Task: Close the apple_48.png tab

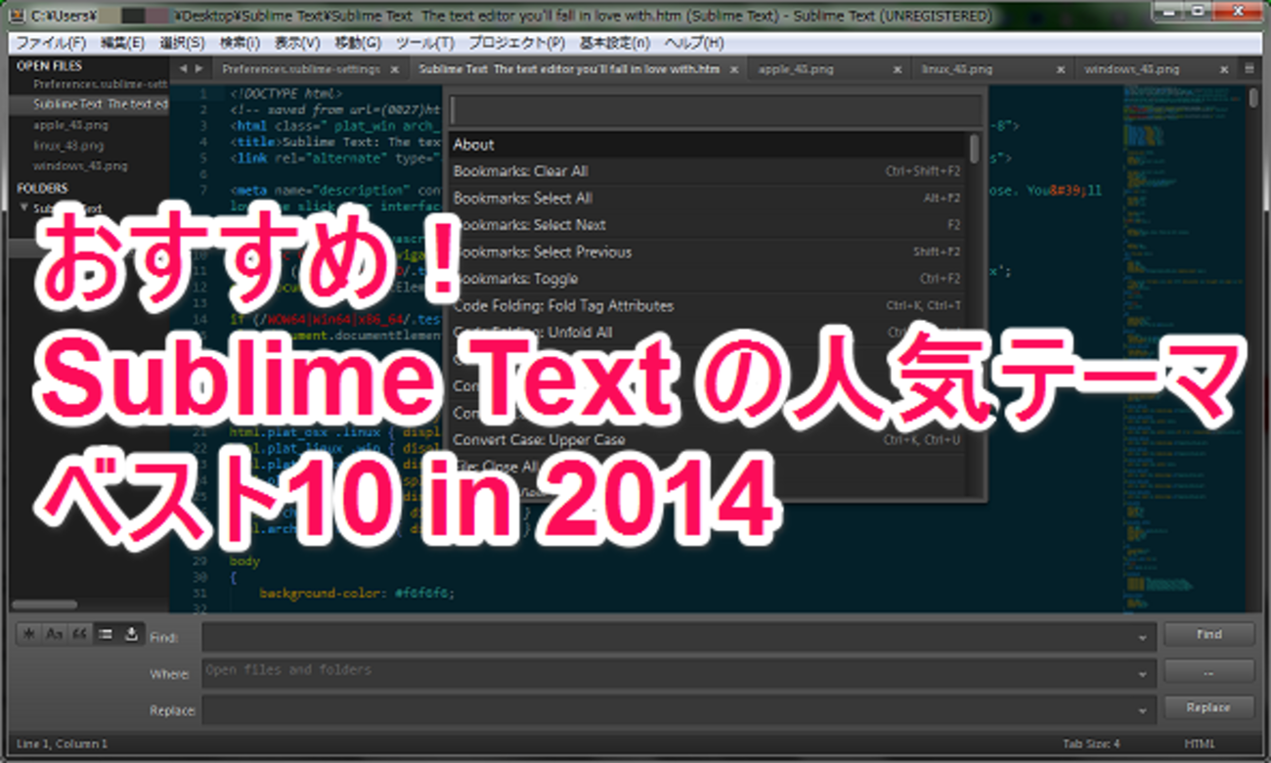Action: coord(897,69)
